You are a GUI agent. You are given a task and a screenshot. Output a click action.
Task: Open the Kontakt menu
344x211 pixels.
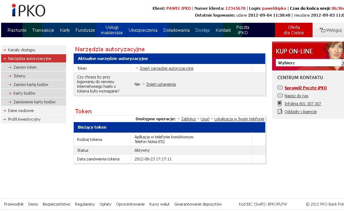point(223,30)
